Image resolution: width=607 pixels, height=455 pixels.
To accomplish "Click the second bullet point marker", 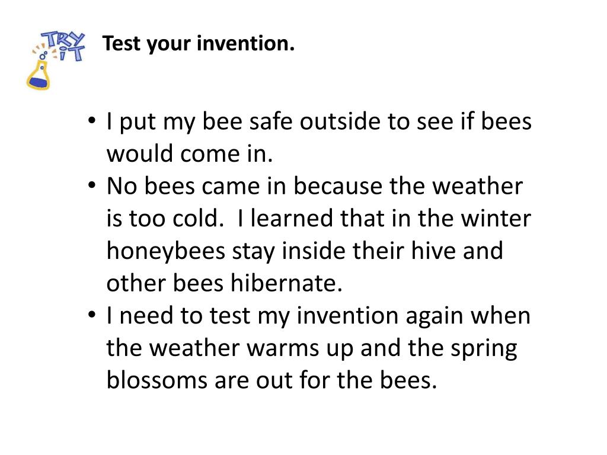I will [91, 185].
